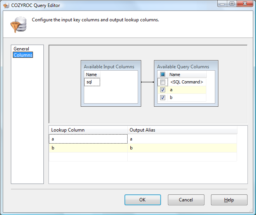
Task: Click the Available Query Columns box title
Action: coord(183,67)
